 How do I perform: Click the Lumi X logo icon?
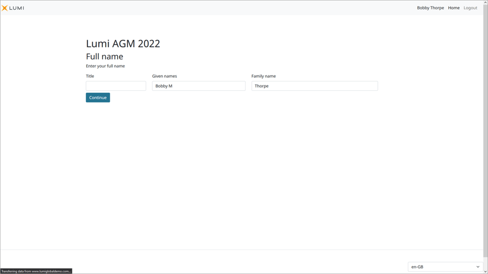(4, 8)
